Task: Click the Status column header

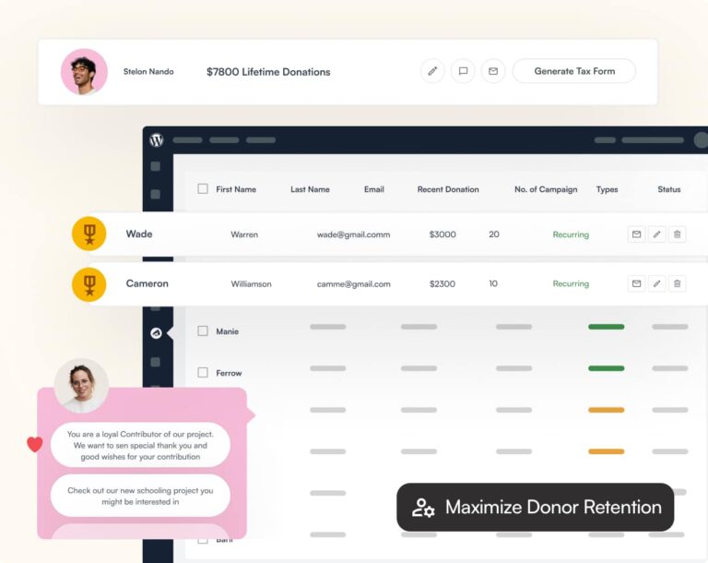Action: (x=668, y=189)
